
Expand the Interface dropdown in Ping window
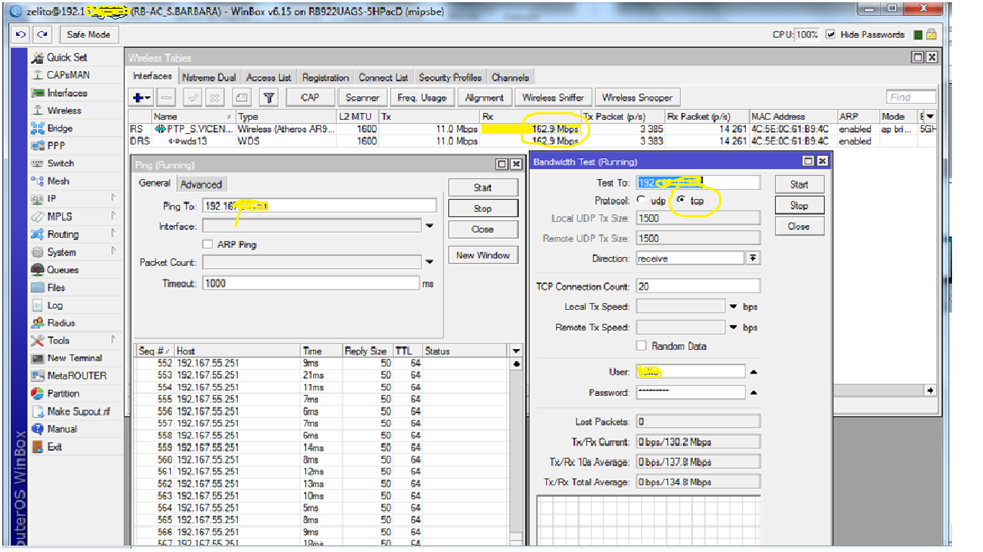[x=430, y=226]
